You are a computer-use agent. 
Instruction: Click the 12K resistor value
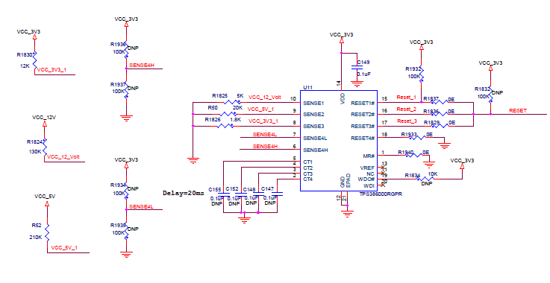(25, 66)
